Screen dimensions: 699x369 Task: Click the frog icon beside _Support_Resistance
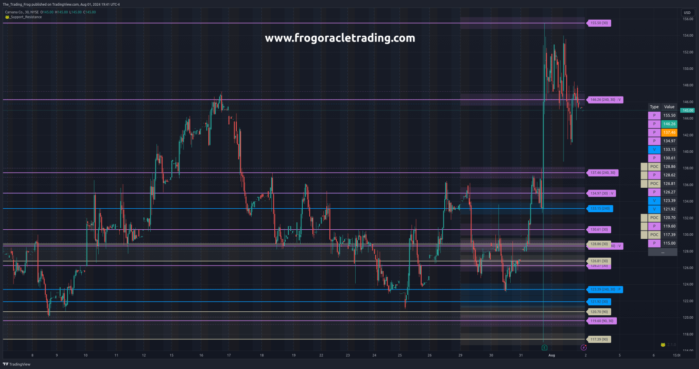[x=7, y=17]
